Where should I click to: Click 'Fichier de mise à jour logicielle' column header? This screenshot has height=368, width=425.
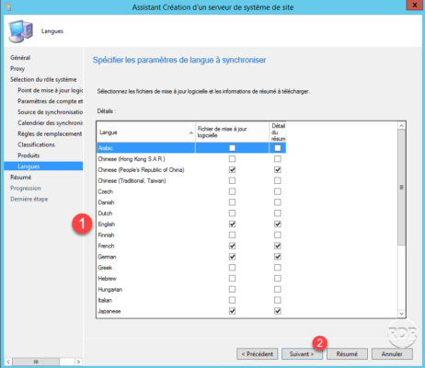[232, 132]
